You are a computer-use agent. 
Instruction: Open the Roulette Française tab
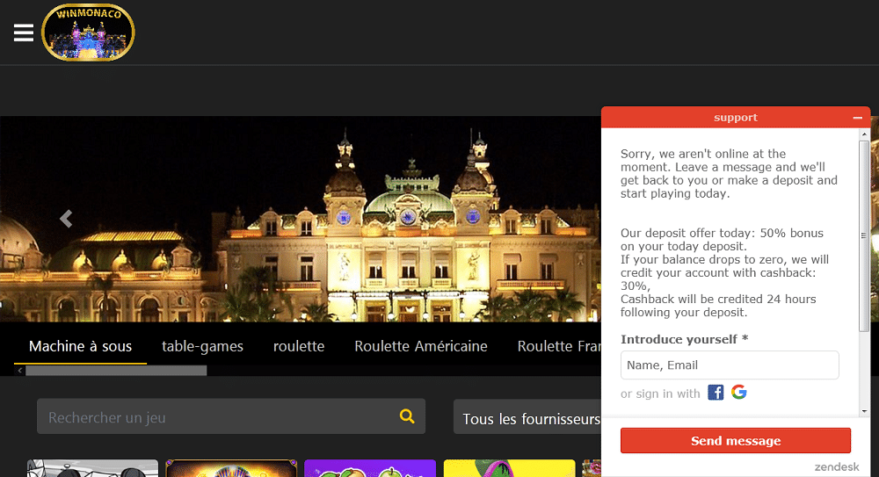[558, 346]
